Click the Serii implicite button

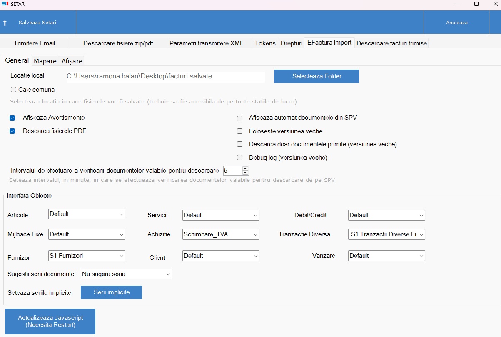pyautogui.click(x=111, y=292)
